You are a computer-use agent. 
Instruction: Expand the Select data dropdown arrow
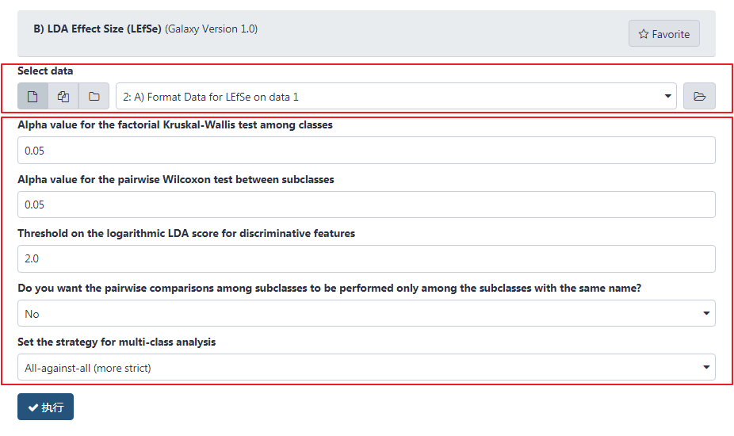pyautogui.click(x=668, y=97)
